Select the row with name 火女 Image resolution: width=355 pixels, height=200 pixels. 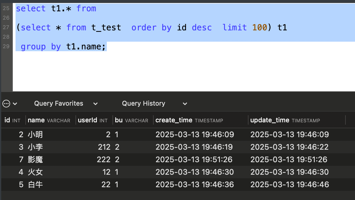coord(178,172)
